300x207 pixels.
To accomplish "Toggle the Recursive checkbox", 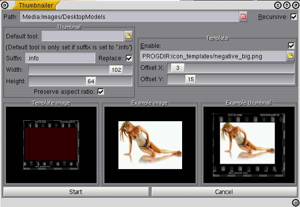I will (294, 17).
